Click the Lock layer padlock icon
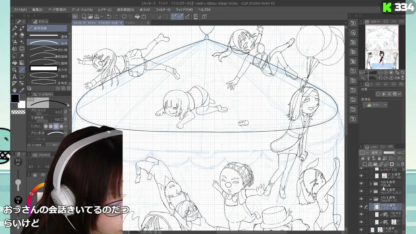Screen dimensions: 416x234 (x=379, y=159)
